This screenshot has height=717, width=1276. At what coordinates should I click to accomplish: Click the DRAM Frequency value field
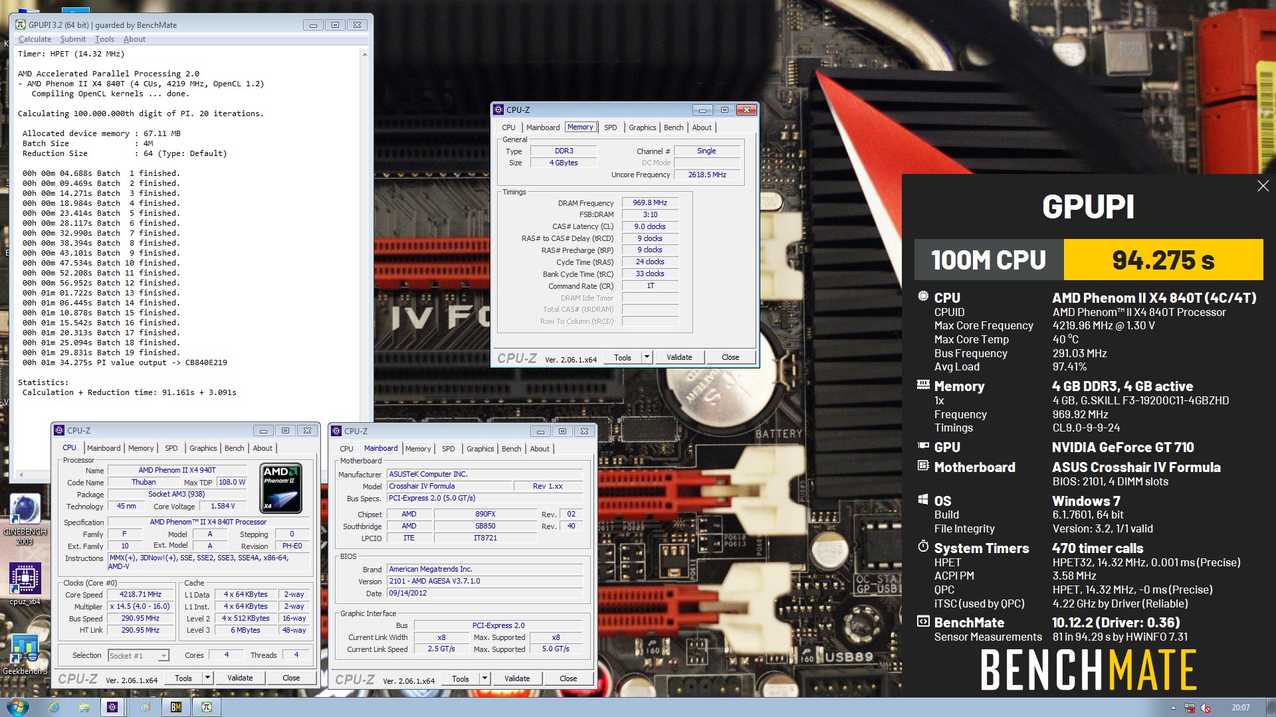[x=650, y=202]
